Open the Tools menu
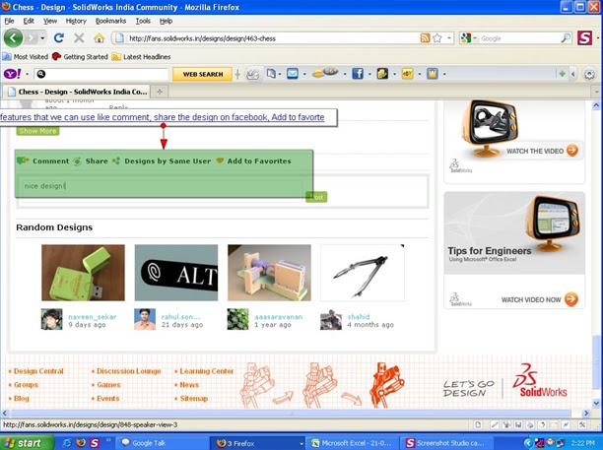The image size is (603, 450). (x=143, y=21)
